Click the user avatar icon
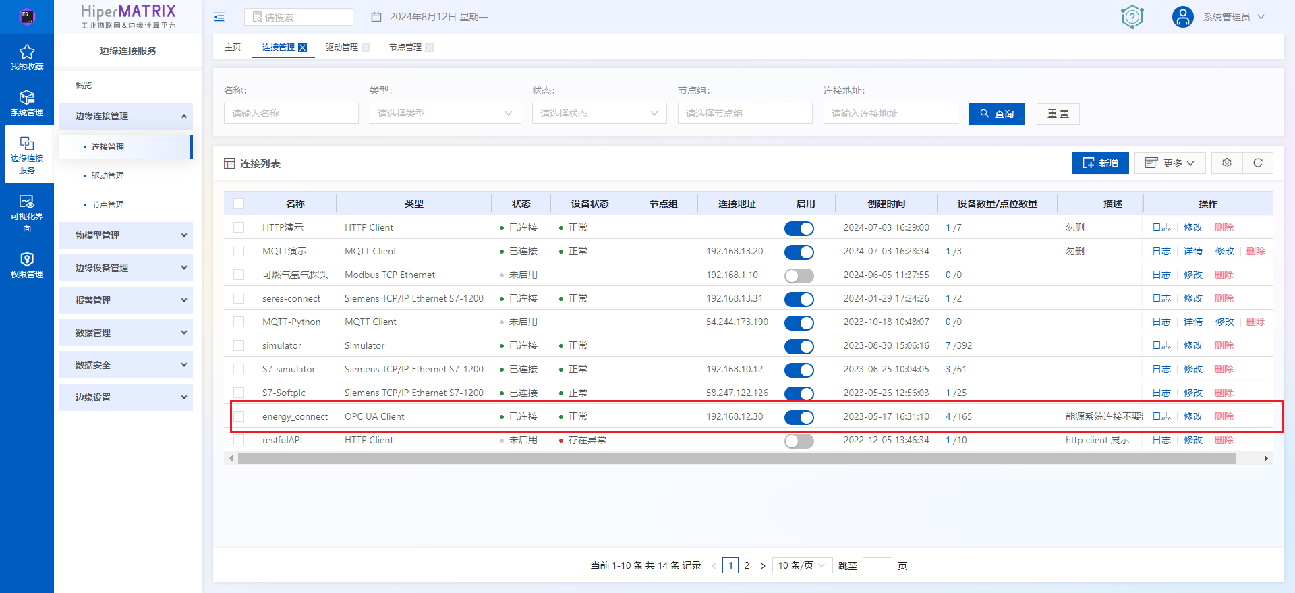 [x=1183, y=17]
